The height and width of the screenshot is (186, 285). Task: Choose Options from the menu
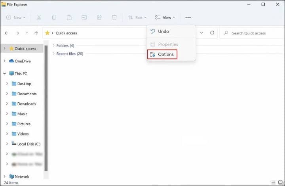[162, 54]
